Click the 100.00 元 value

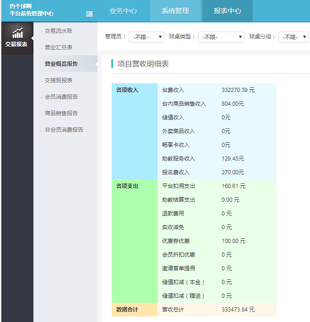pyautogui.click(x=234, y=241)
